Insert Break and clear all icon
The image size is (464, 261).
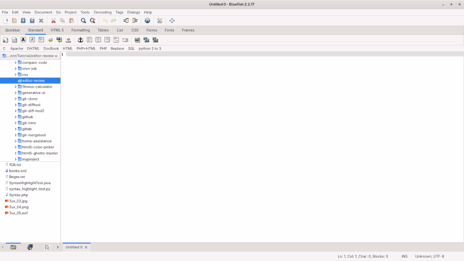pos(59,40)
